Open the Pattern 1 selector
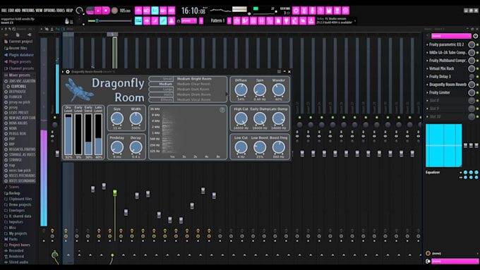This screenshot has width=480, height=270. coord(217,20)
